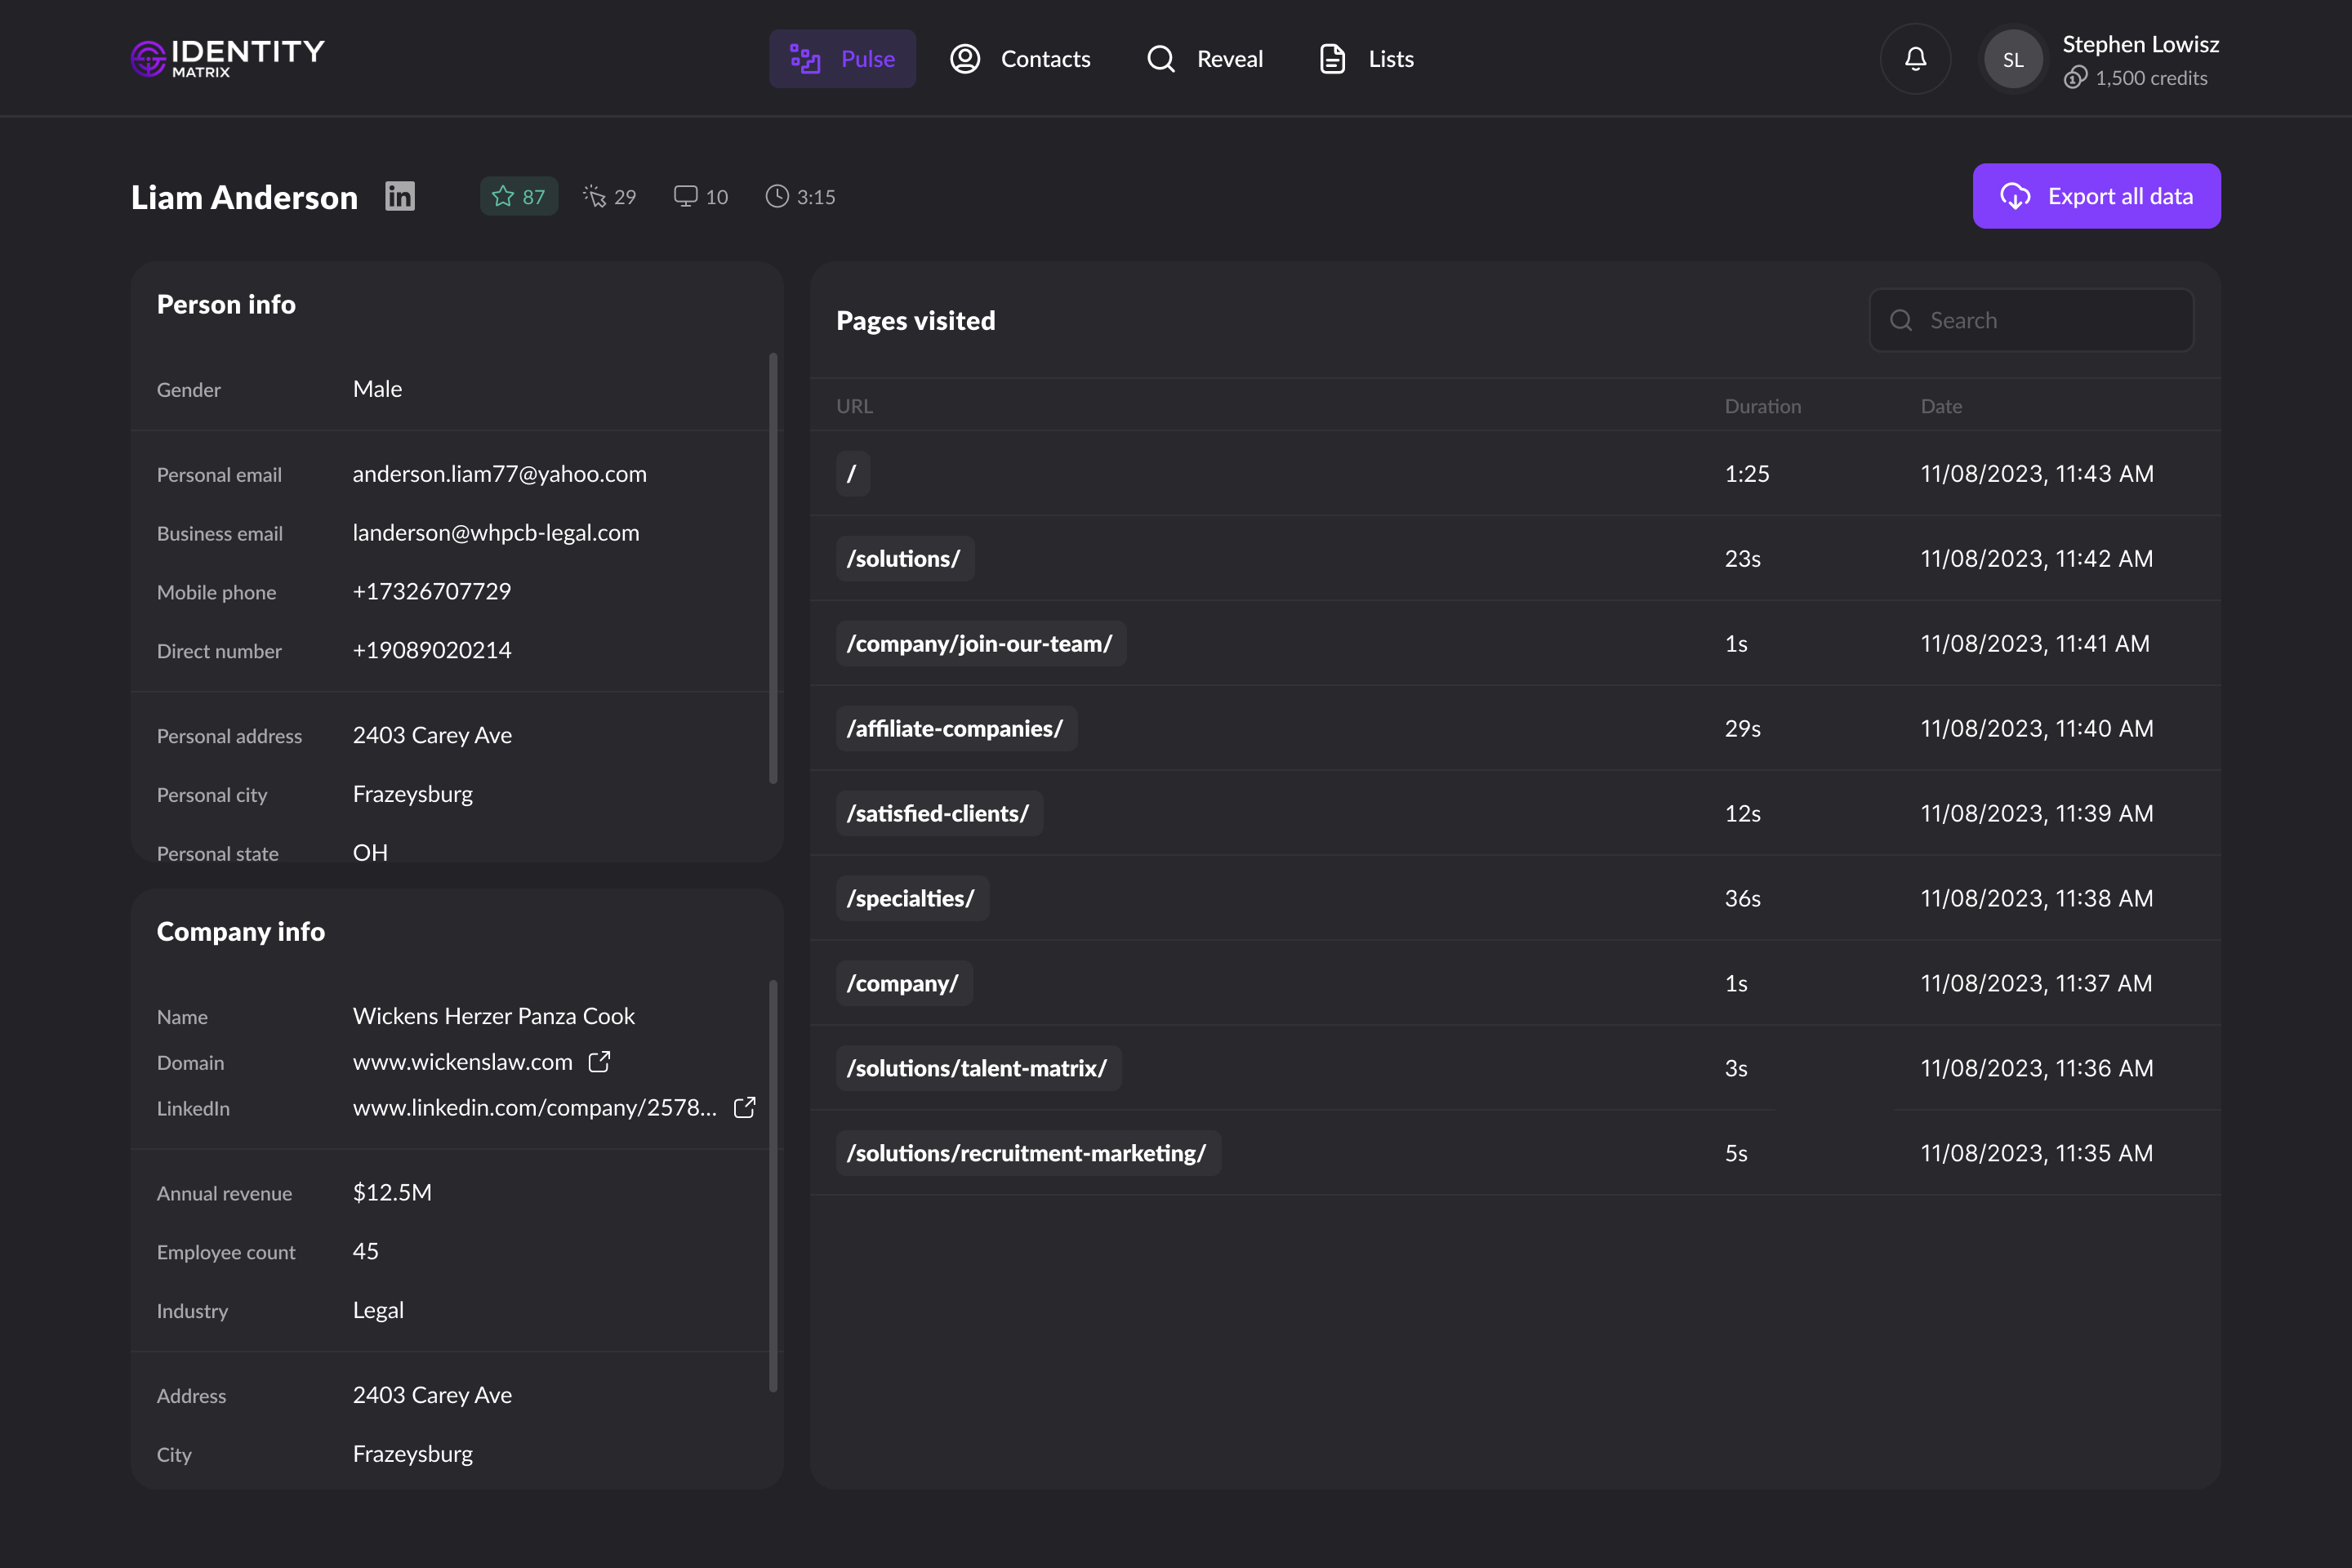Click the Person info panel scrollbar
The height and width of the screenshot is (1568, 2352).
point(773,568)
